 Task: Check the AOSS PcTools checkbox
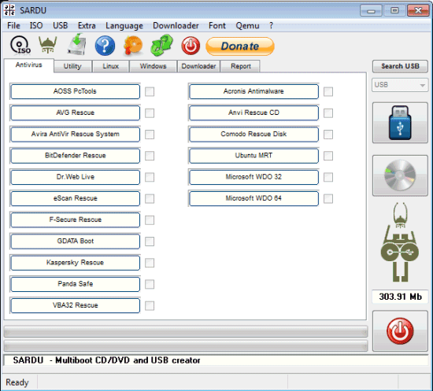tap(150, 91)
